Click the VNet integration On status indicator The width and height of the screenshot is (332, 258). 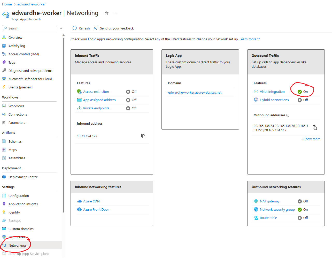tap(300, 92)
